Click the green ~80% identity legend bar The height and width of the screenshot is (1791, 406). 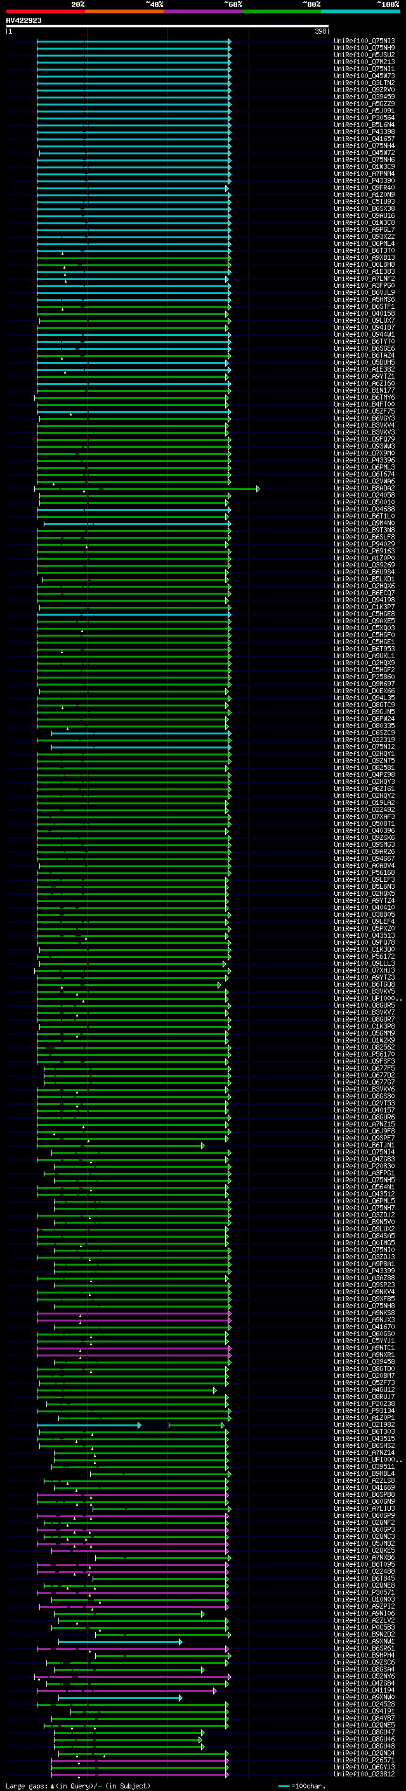coord(282,11)
